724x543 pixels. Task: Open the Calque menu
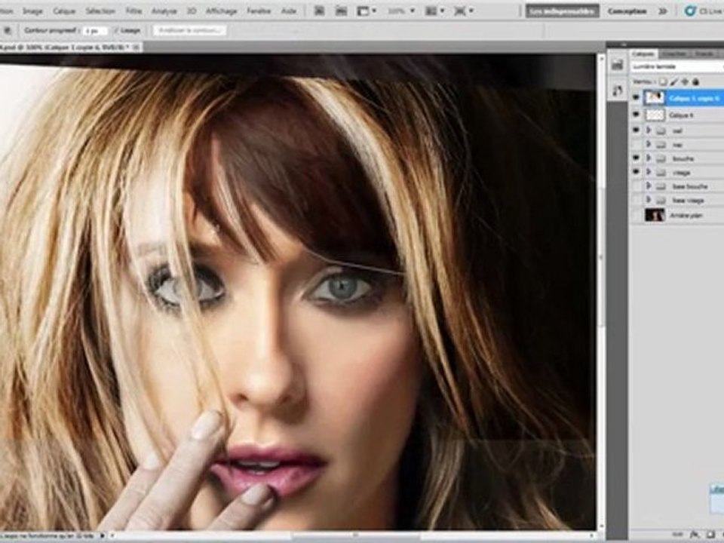(x=64, y=11)
